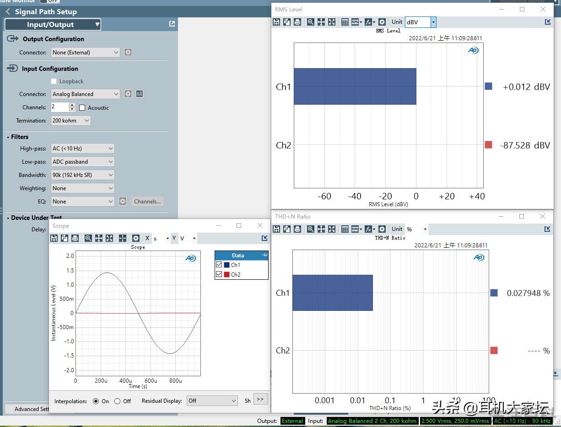Enable the Loopback checkbox
Viewport: 561px width, 427px height.
pos(54,81)
